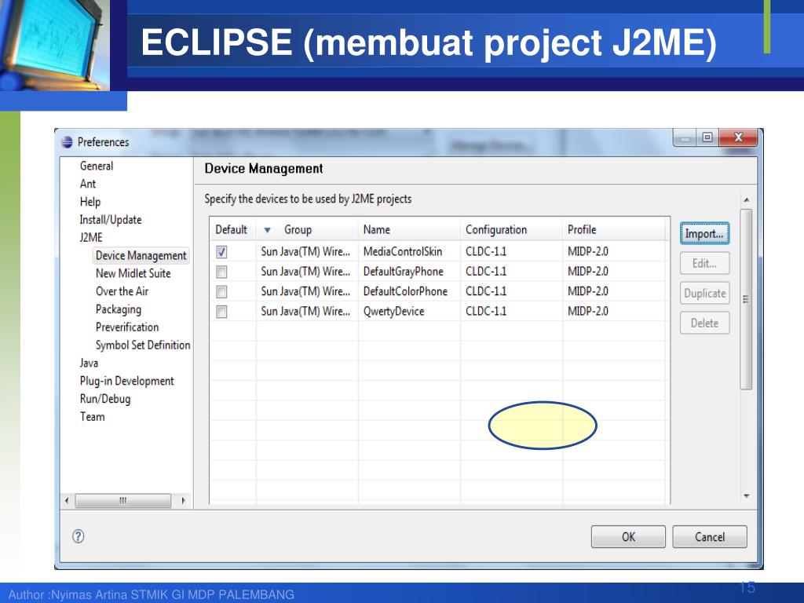Sort by Profile column header
This screenshot has height=603, width=804.
tap(613, 230)
